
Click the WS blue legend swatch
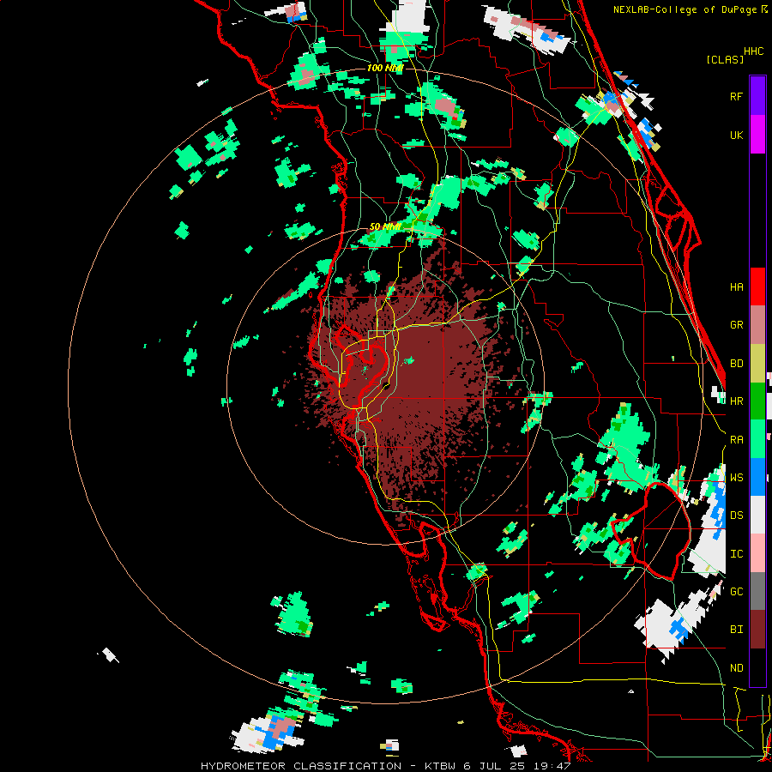(757, 477)
